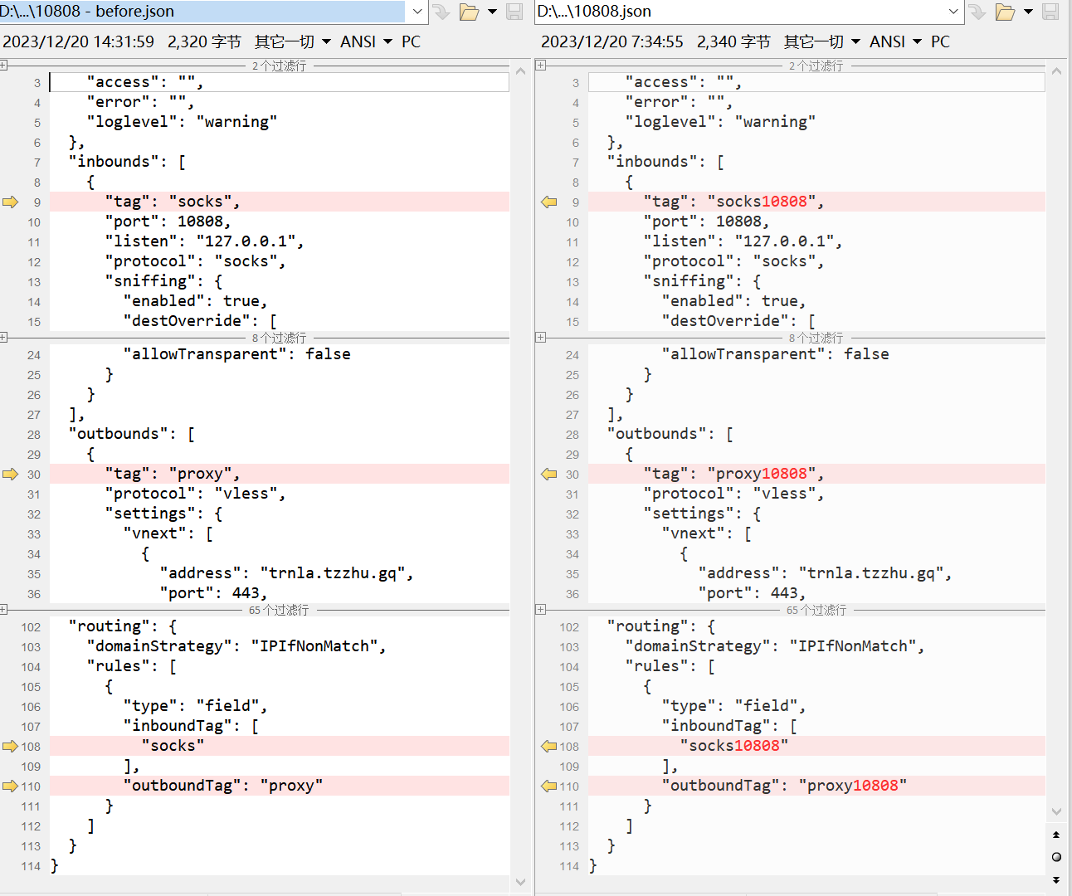Viewport: 1072px width, 896px height.
Task: Open file browser for left pane
Action: pos(469,12)
